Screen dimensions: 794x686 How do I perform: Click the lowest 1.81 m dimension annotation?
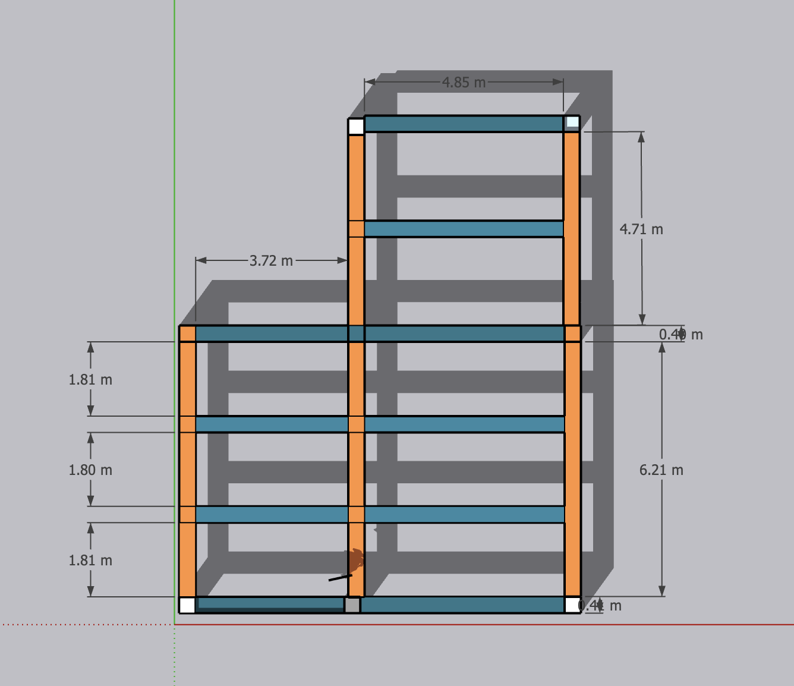pos(89,559)
